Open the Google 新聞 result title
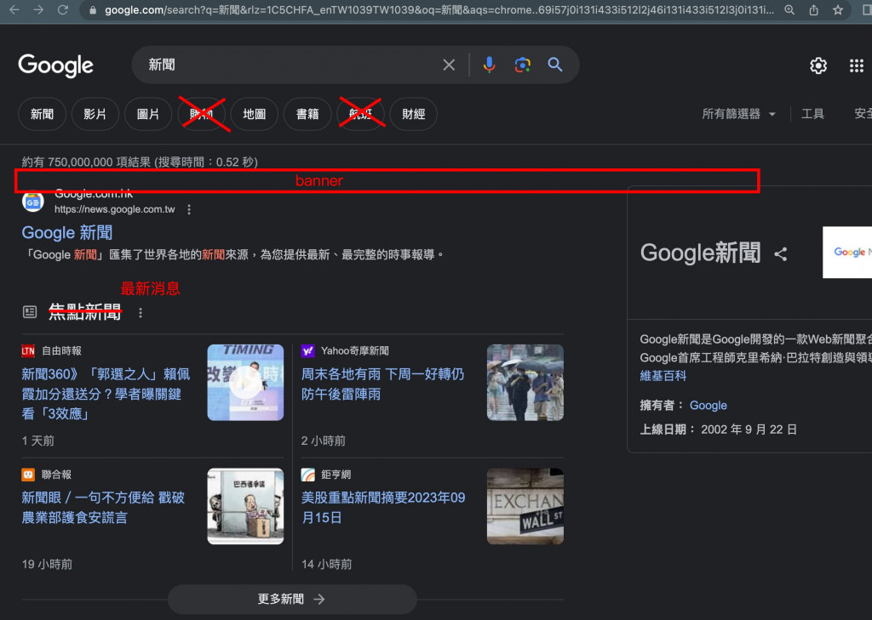872x620 pixels. tap(66, 233)
